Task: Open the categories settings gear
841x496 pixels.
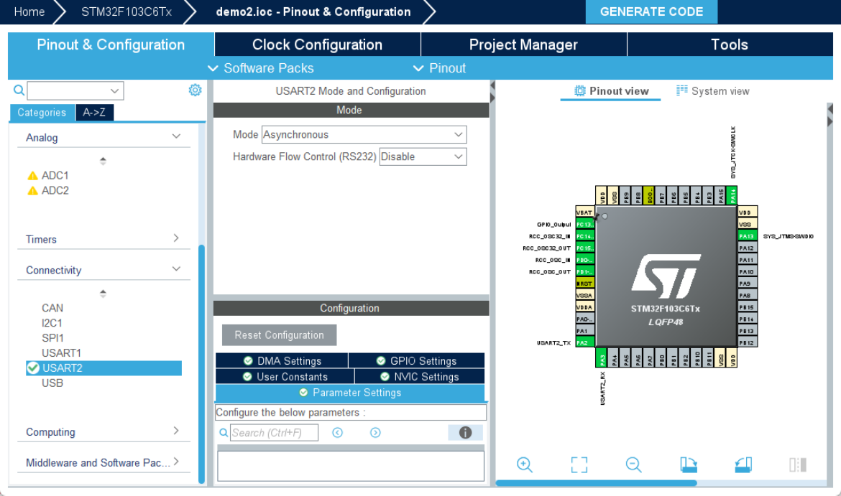Action: (x=196, y=90)
